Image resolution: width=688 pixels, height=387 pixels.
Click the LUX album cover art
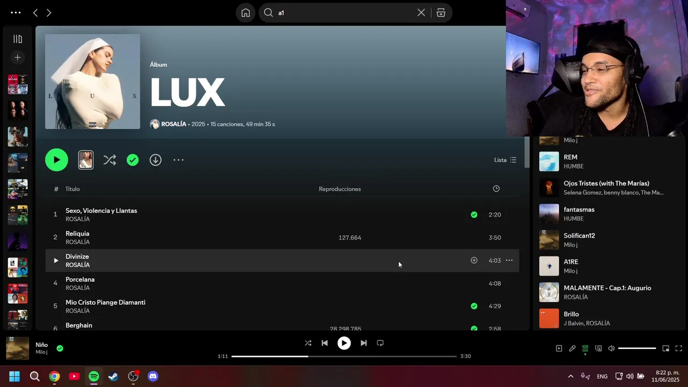(92, 82)
